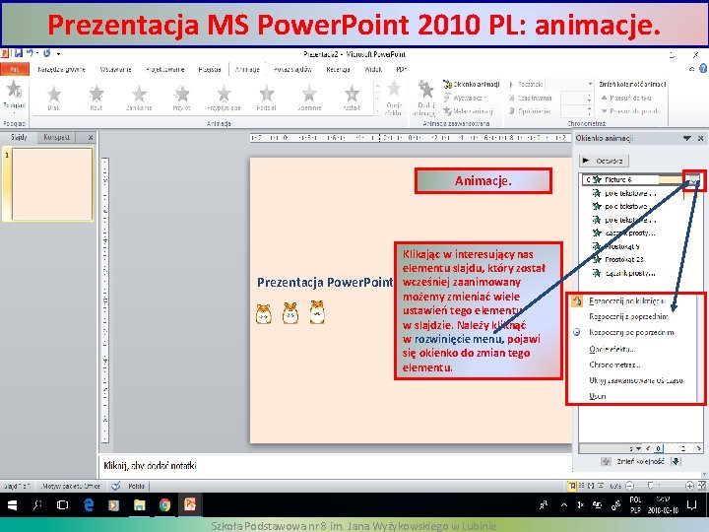Click Przesuń do przodu reorder button
Viewport: 709px width, 532px height.
click(631, 110)
